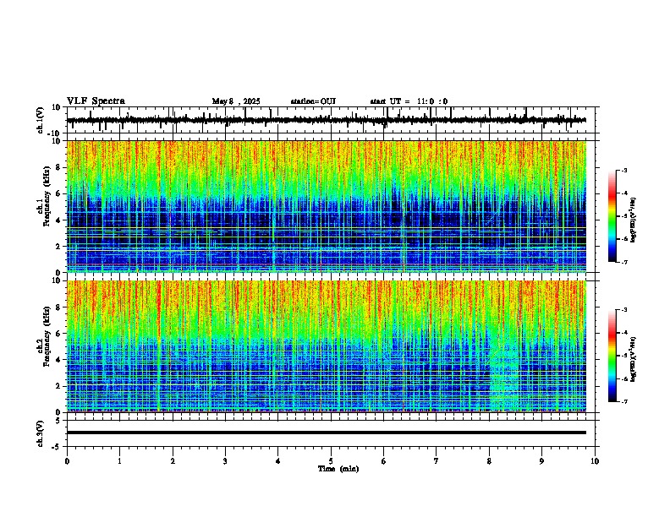This screenshot has width=670, height=517.
Task: Click the "-7" label on ch.1 color bar
Action: (x=624, y=262)
